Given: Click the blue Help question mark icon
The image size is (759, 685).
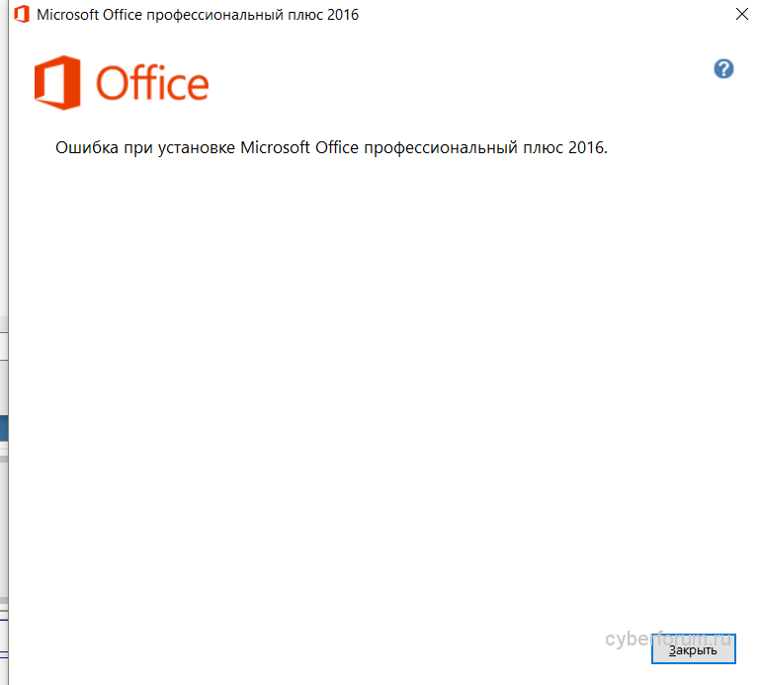Looking at the screenshot, I should coord(723,69).
